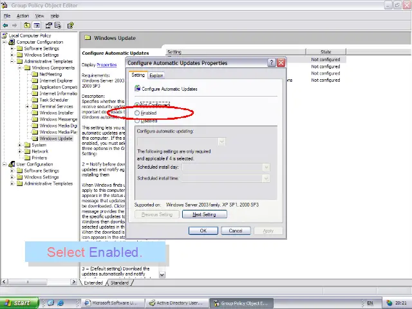This screenshot has height=309, width=412.
Task: Click the Internet Explorer quick launch icon
Action: (61, 303)
